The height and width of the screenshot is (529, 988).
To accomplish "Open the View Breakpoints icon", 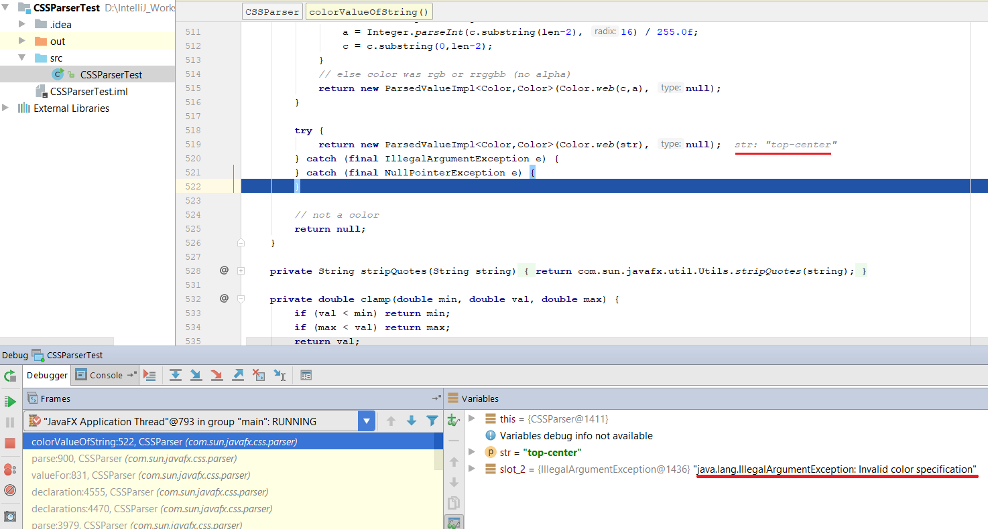I will (10, 469).
